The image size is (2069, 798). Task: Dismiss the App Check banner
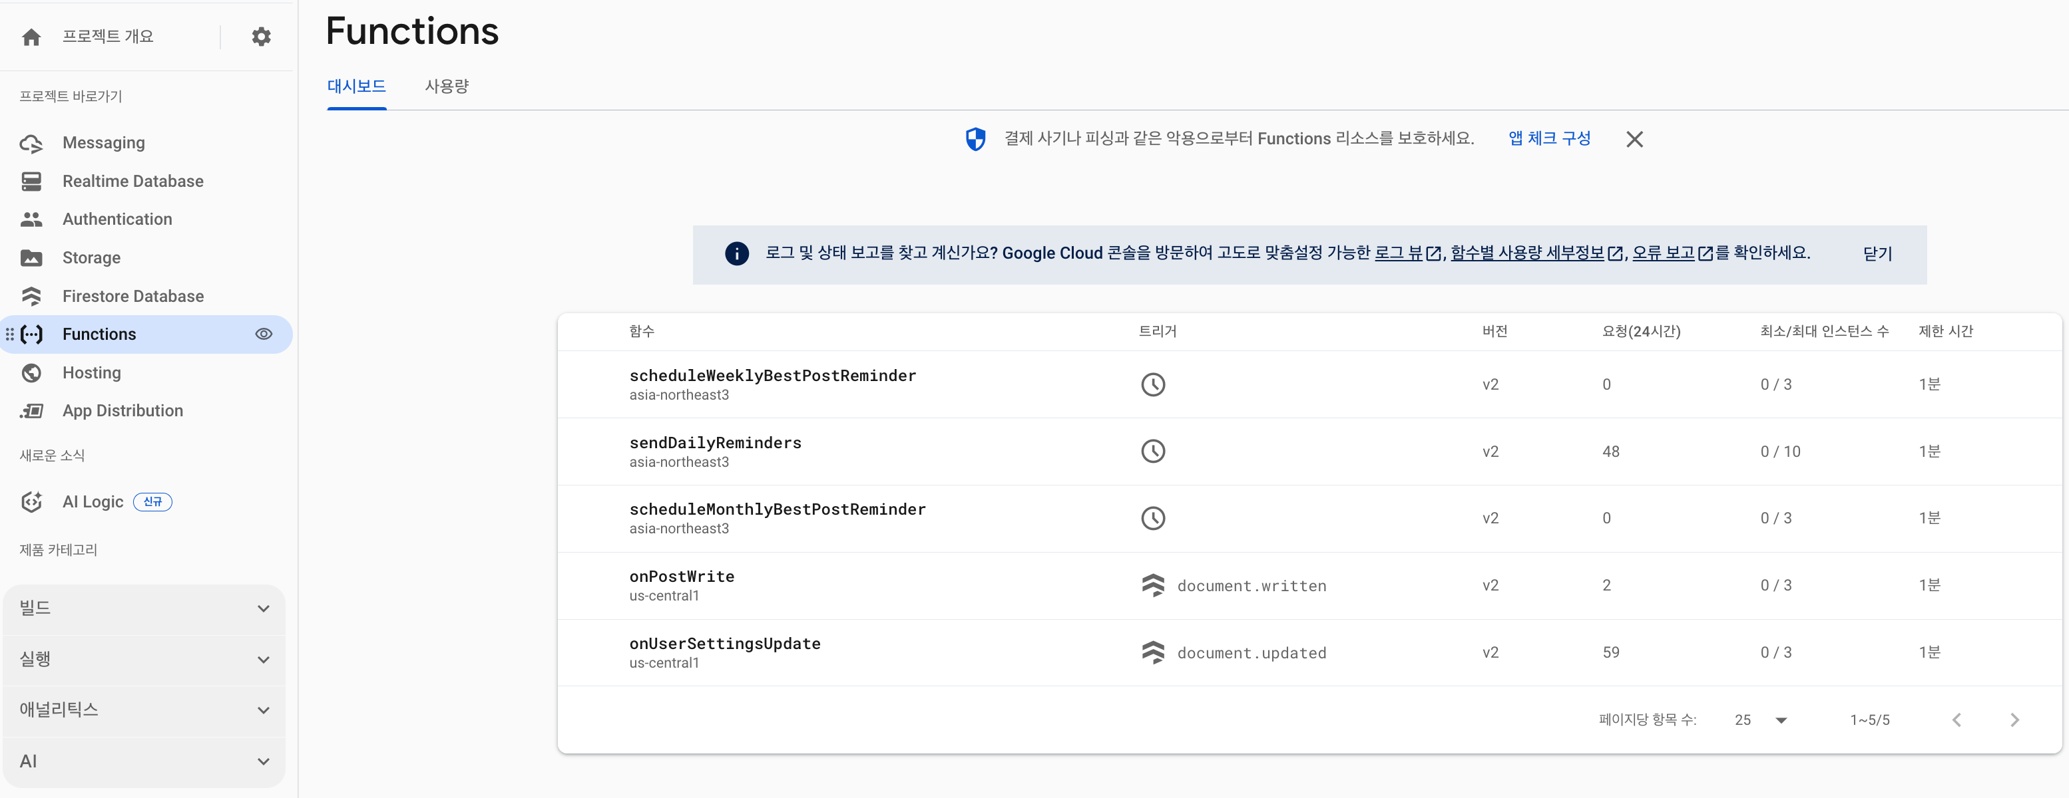tap(1634, 140)
